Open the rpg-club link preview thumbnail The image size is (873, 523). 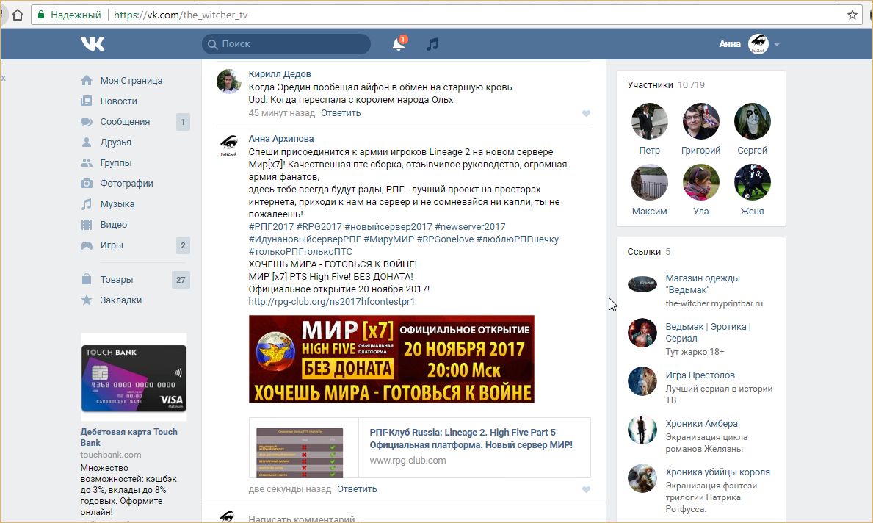pos(300,452)
